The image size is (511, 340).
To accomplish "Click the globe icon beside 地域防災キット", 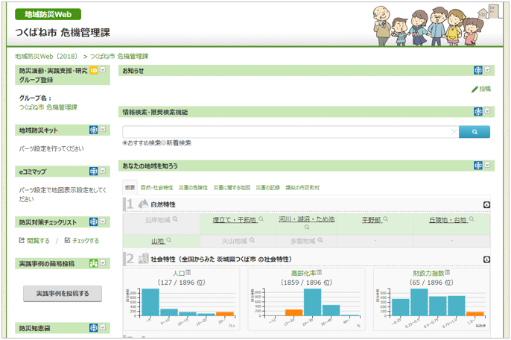I will pyautogui.click(x=93, y=130).
